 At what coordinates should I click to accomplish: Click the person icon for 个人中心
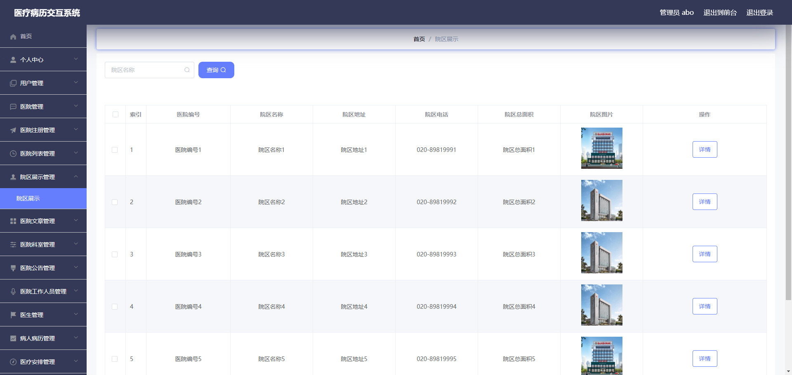tap(13, 60)
